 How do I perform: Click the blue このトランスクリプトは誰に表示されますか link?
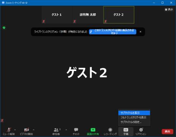click(x=113, y=32)
